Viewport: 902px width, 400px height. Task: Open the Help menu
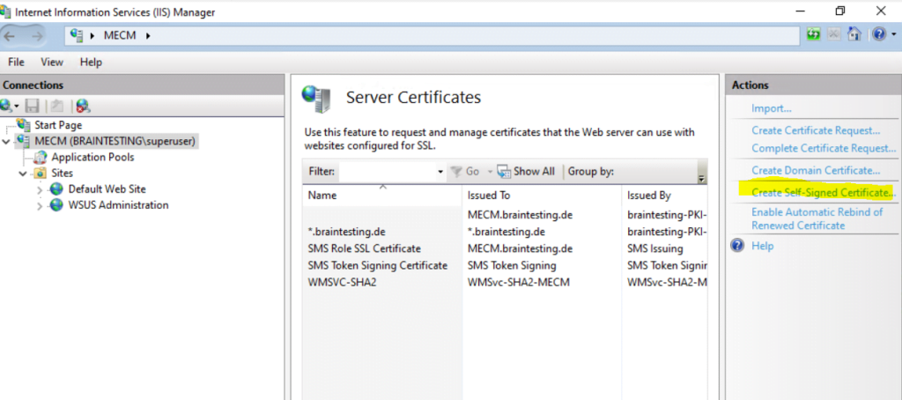coord(91,63)
